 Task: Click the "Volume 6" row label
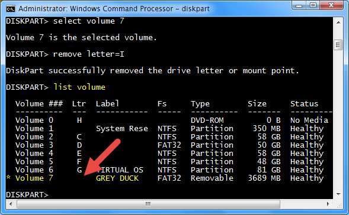34,170
